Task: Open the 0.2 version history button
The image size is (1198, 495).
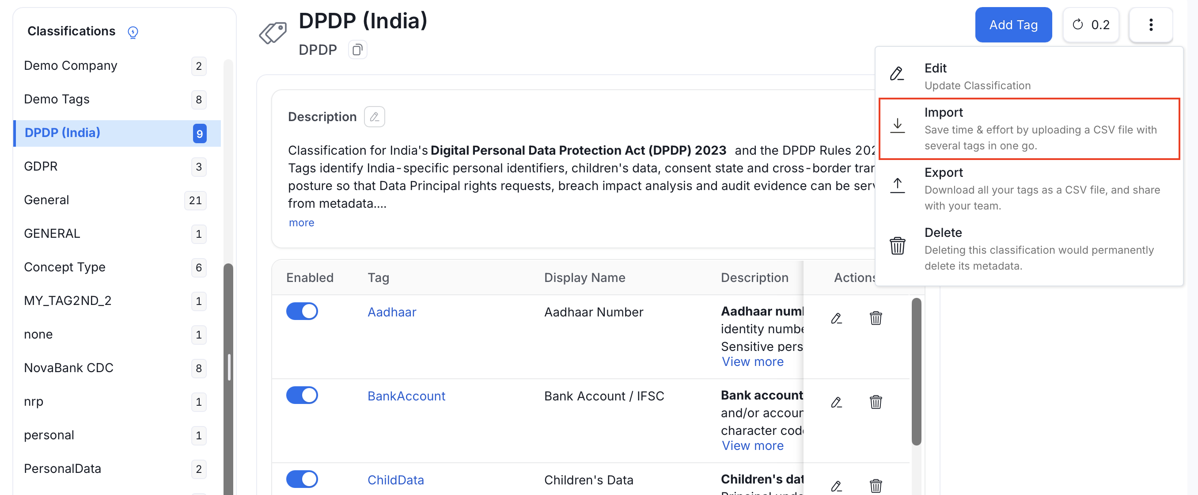Action: point(1090,25)
